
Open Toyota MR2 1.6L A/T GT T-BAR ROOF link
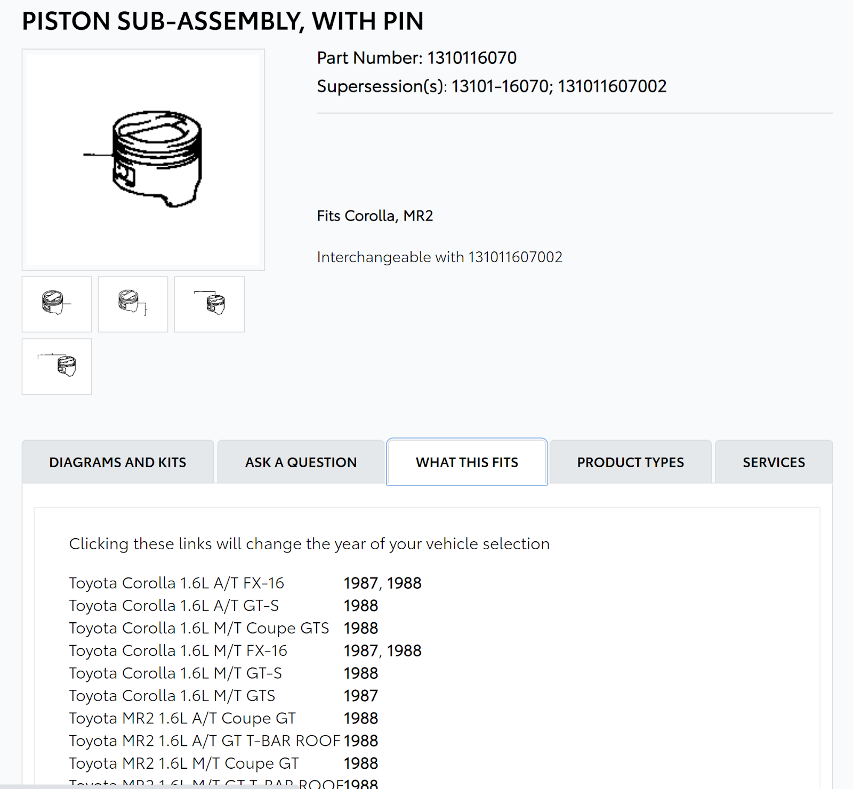point(205,741)
